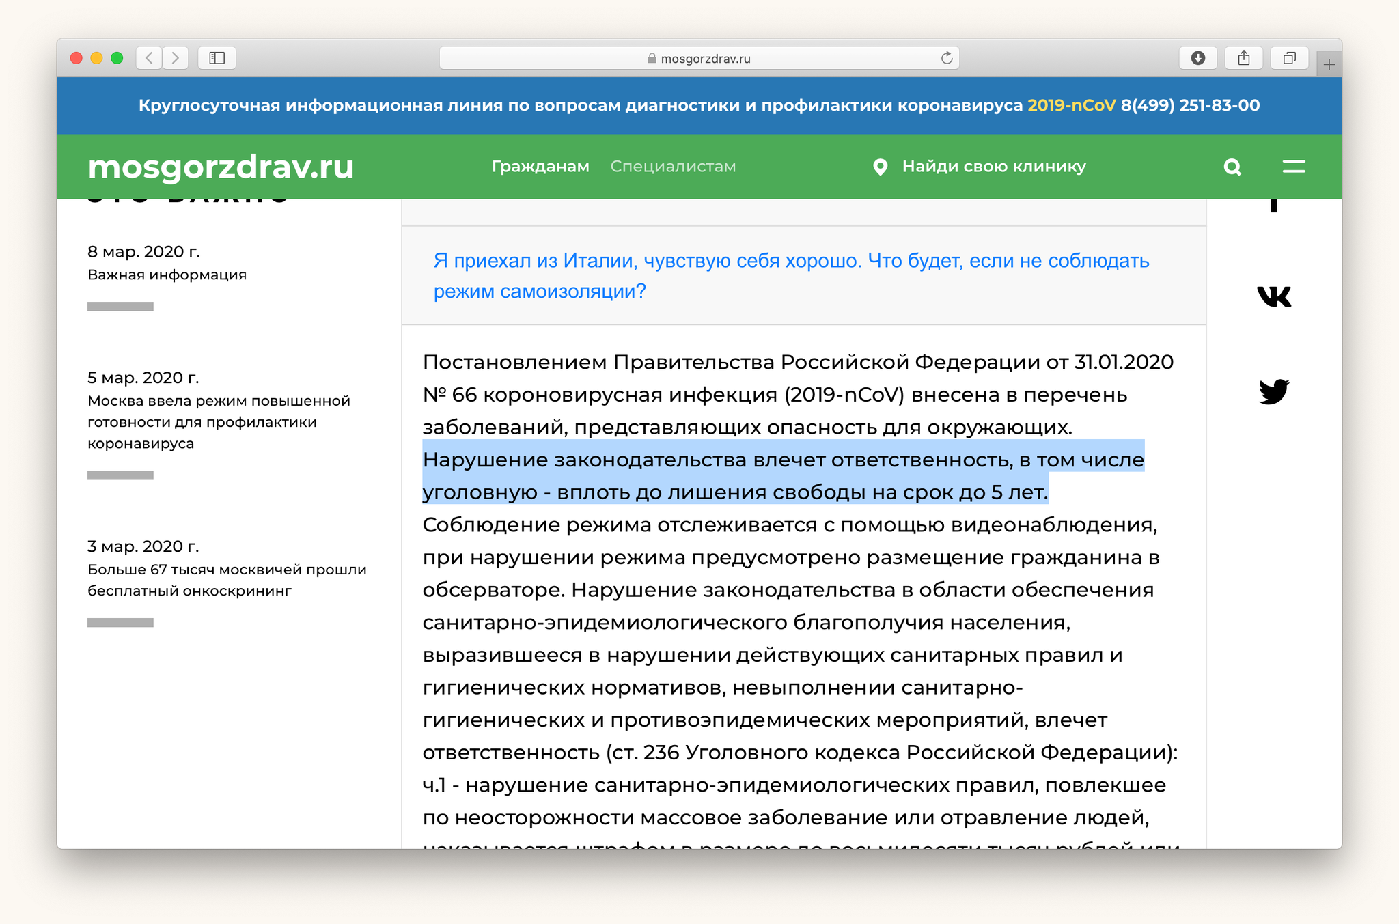Select the Гражданам tab
The image size is (1399, 924).
(540, 167)
